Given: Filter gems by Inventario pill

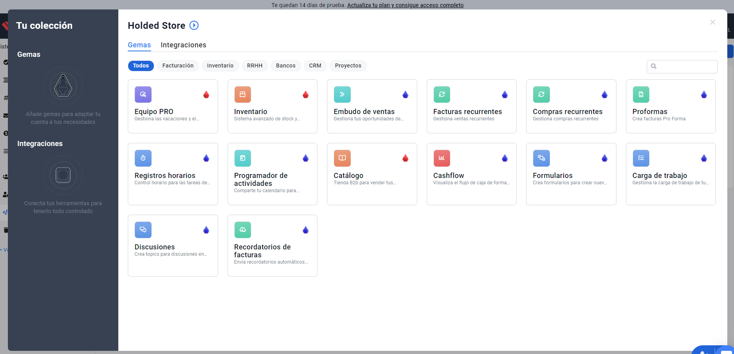Looking at the screenshot, I should pos(220,66).
